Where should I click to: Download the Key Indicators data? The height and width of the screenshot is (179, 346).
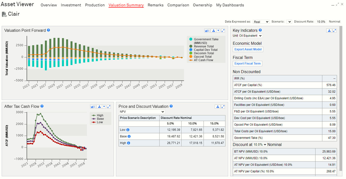pyautogui.click(x=329, y=31)
